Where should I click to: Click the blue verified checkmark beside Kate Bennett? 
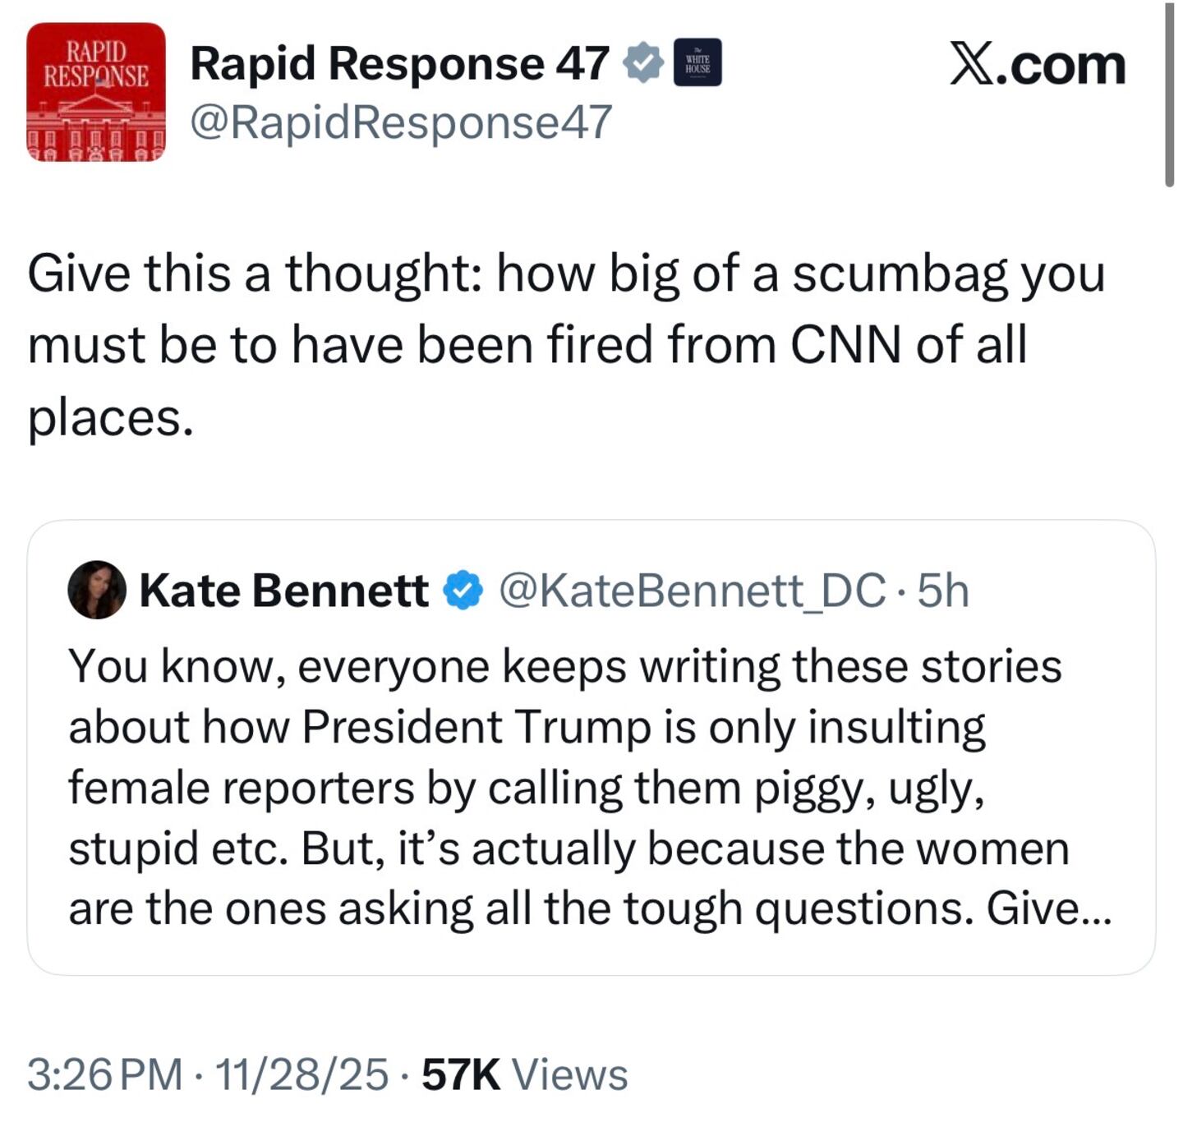[460, 588]
